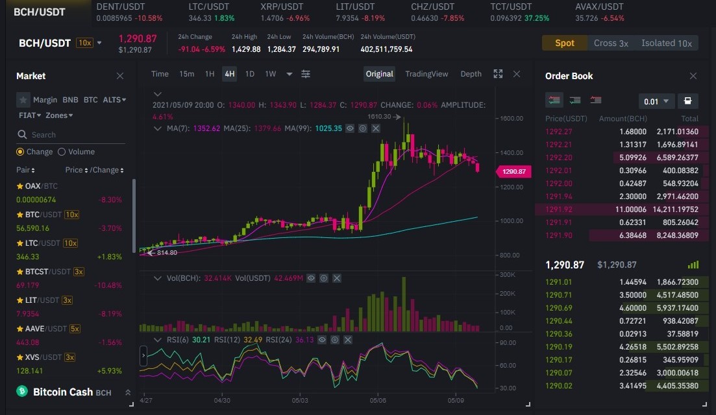Select Cross 3x margin tab
Image resolution: width=716 pixels, height=415 pixels.
point(611,43)
